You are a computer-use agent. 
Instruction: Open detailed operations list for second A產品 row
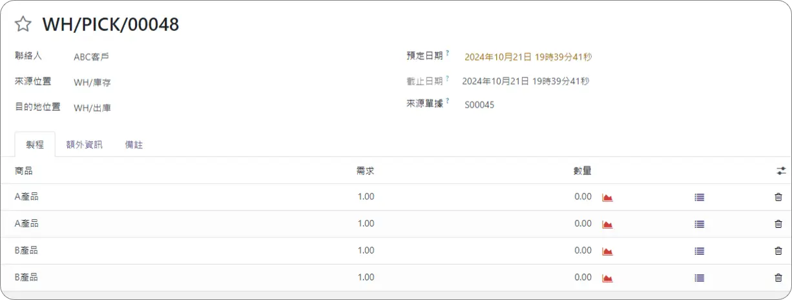699,225
